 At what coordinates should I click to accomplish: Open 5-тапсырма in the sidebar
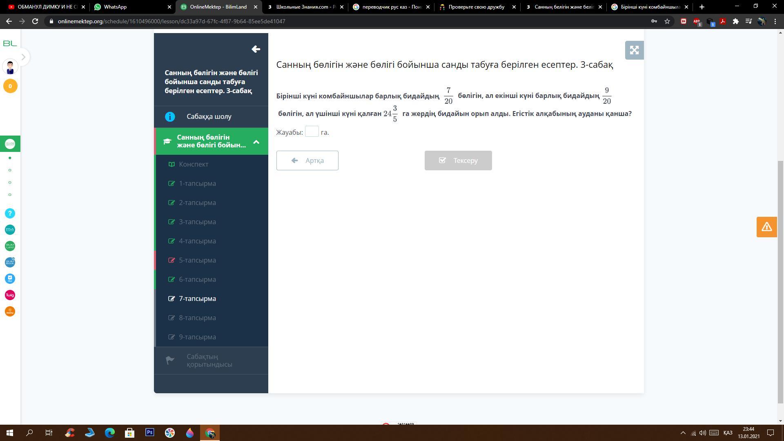(x=197, y=260)
